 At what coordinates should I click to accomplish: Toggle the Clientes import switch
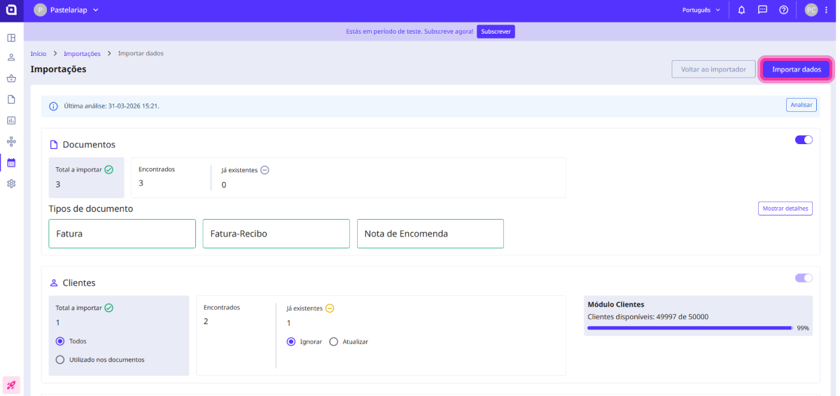pos(804,278)
